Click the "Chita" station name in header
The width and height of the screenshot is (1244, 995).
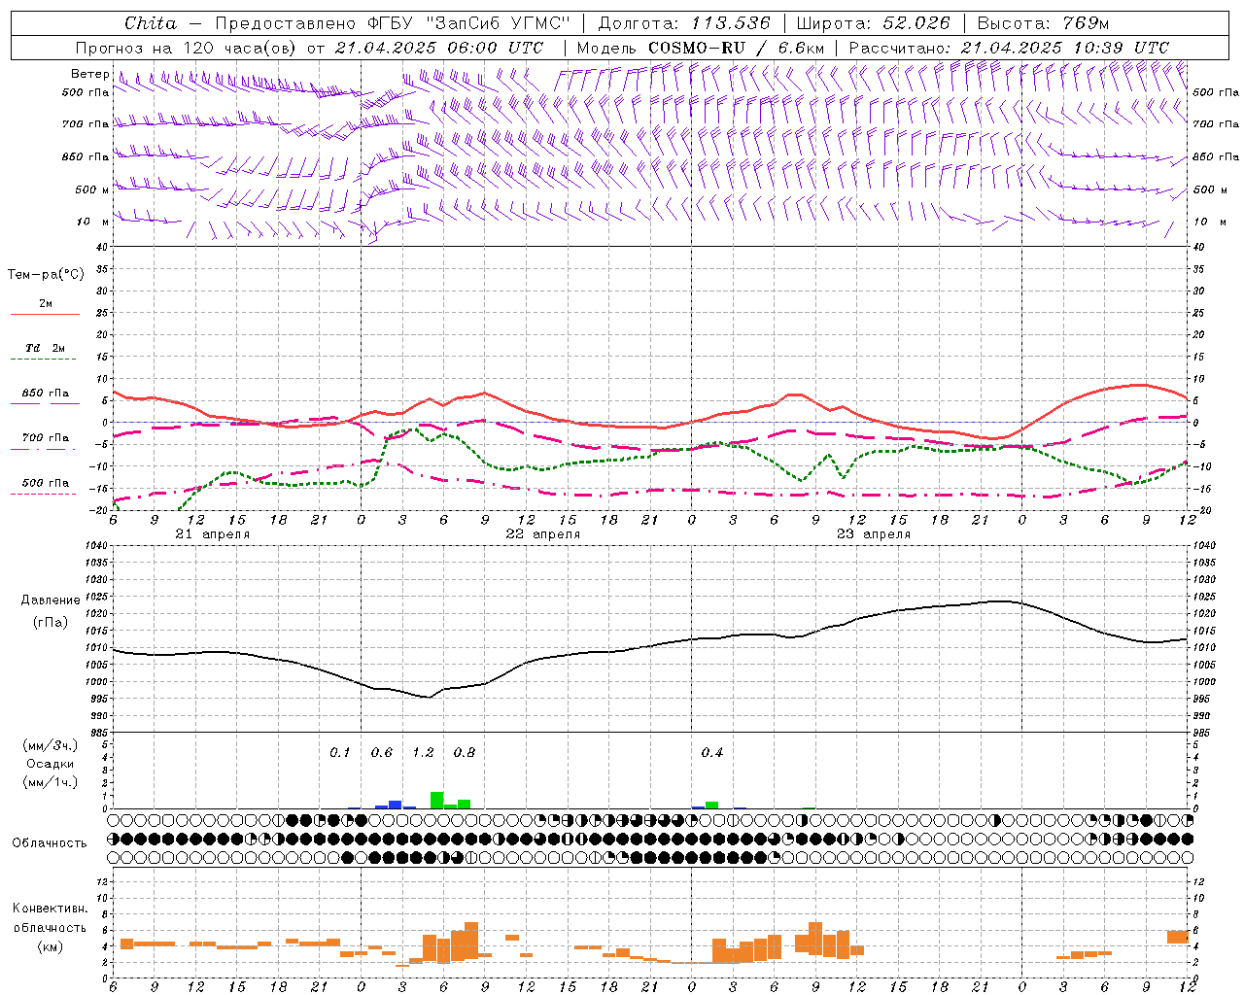click(x=151, y=23)
